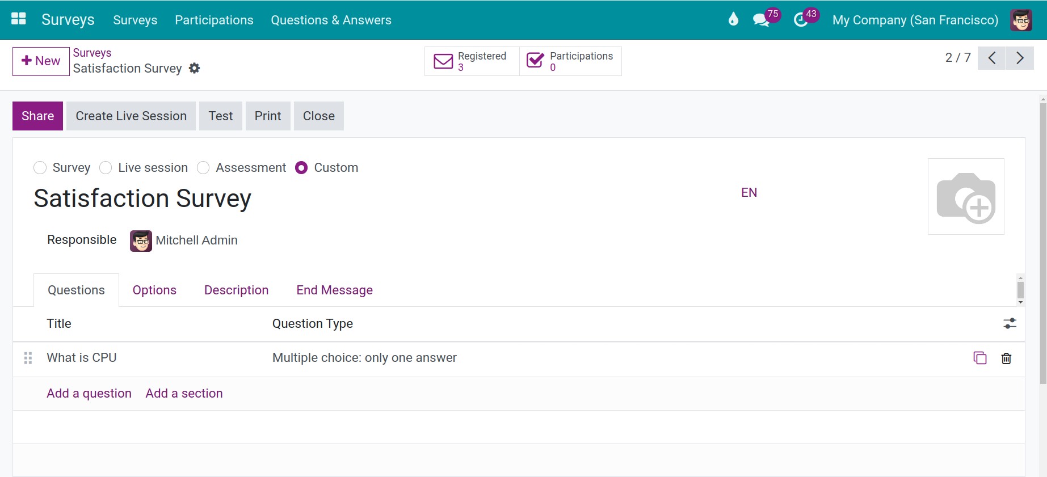Select the Survey type radio button

40,168
